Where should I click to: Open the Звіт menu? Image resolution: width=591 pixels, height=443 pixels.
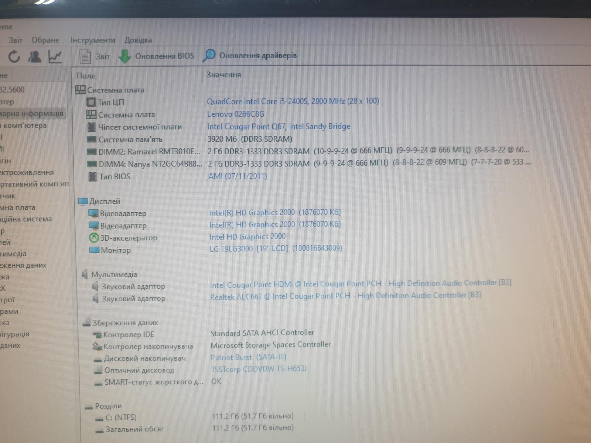(x=16, y=40)
